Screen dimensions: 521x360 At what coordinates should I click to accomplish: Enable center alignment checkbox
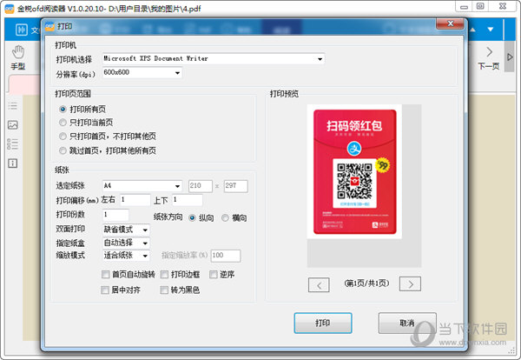pyautogui.click(x=105, y=290)
